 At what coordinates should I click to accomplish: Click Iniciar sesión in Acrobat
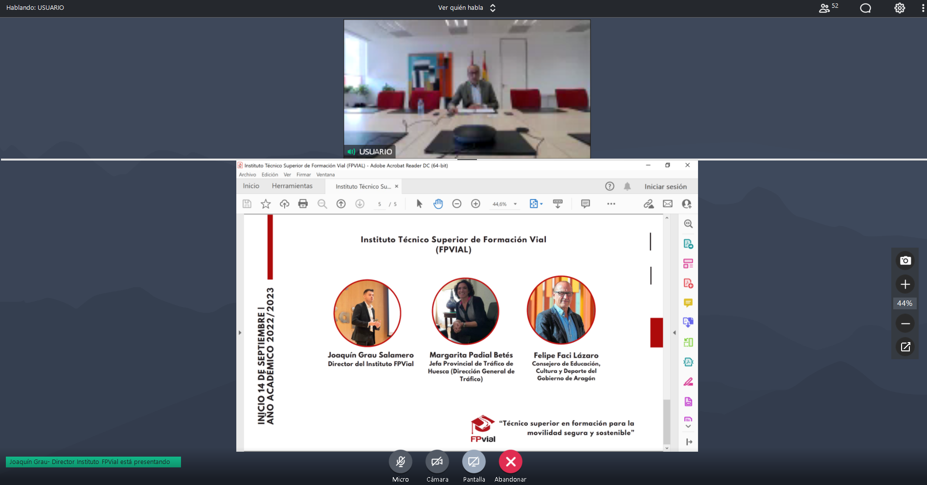coord(665,186)
